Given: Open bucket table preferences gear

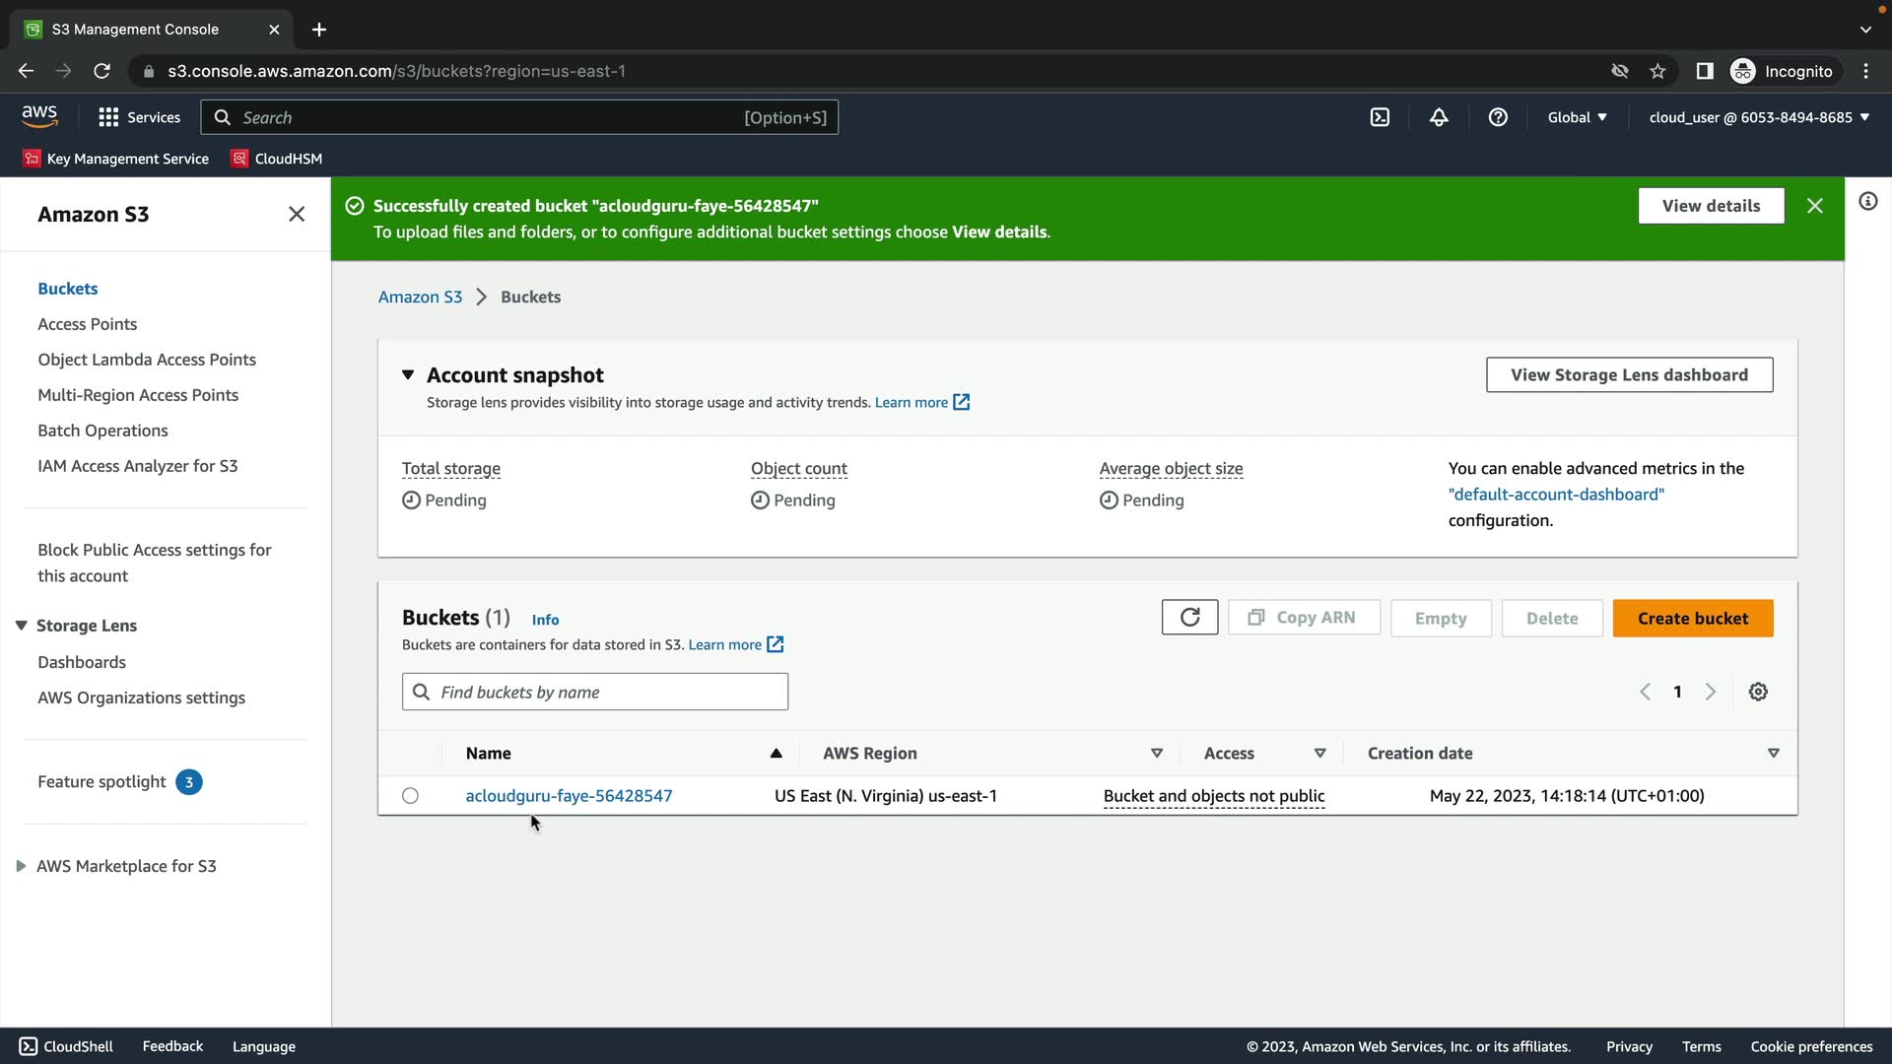Looking at the screenshot, I should coord(1758,692).
